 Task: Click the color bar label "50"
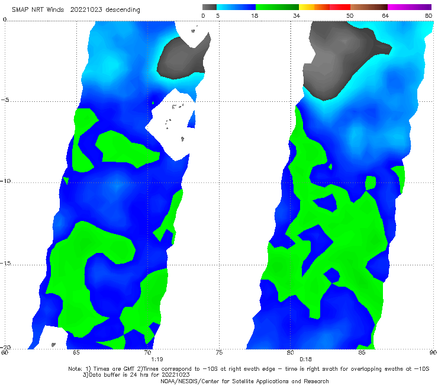[350, 16]
